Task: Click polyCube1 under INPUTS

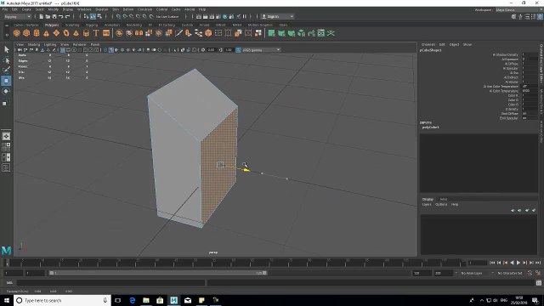Action: click(431, 127)
